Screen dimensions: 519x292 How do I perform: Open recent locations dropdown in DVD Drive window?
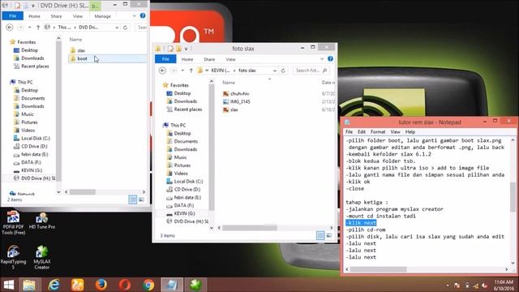point(29,27)
